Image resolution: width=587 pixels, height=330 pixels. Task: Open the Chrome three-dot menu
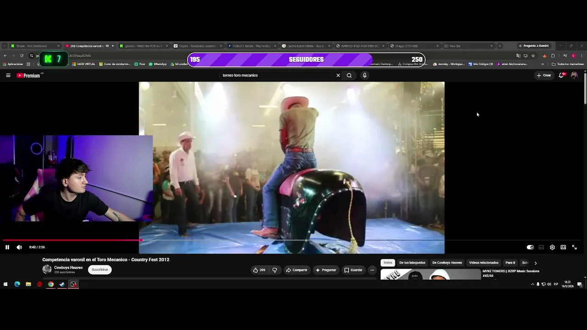pos(582,55)
